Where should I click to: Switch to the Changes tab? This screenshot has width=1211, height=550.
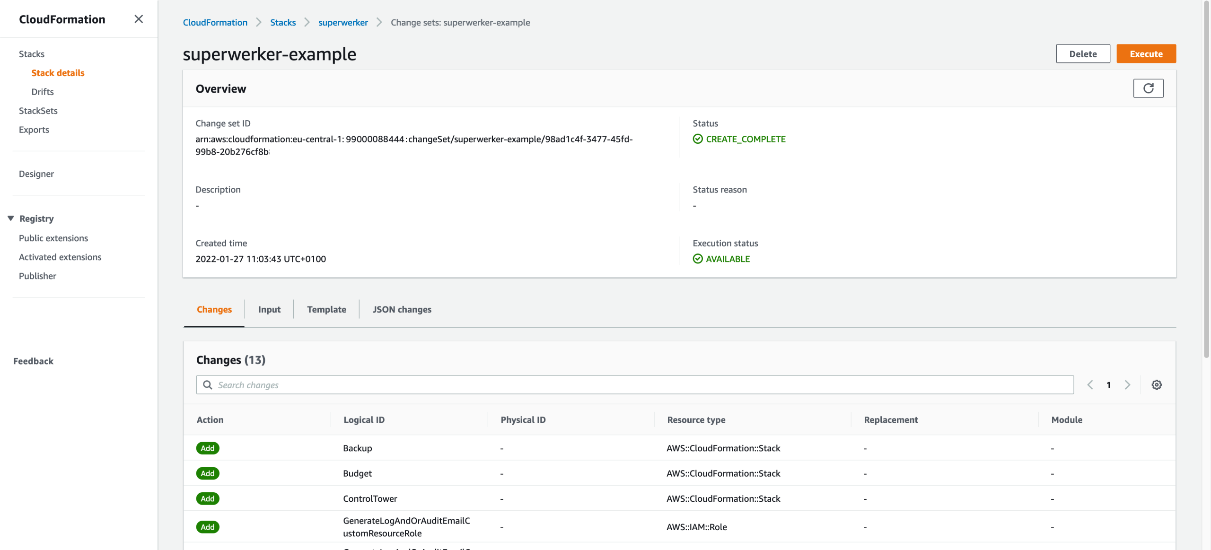214,309
